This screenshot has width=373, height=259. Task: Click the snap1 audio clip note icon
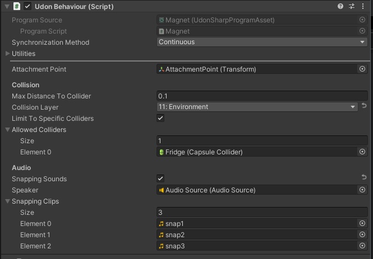click(162, 224)
